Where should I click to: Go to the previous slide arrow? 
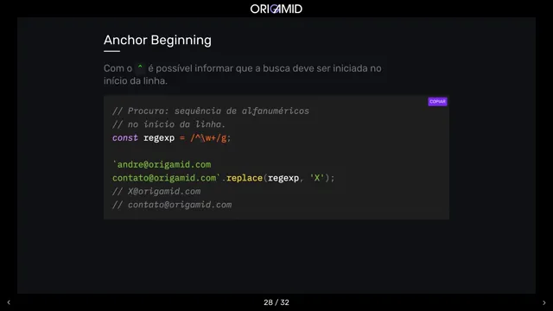[9, 302]
